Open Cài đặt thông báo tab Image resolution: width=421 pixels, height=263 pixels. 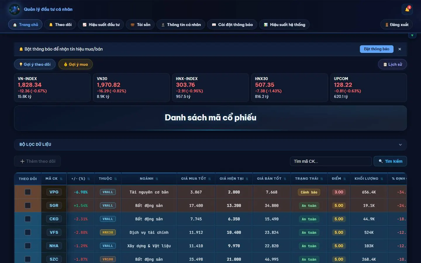[x=232, y=25]
